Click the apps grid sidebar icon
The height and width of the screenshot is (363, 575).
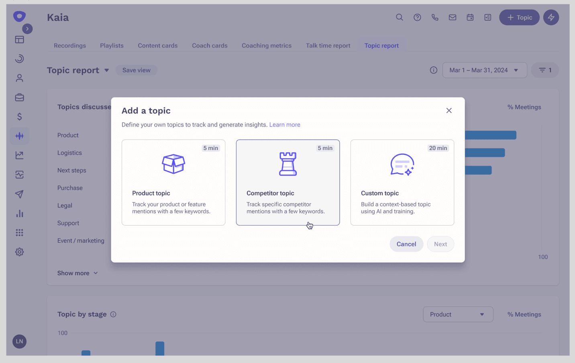(x=19, y=233)
